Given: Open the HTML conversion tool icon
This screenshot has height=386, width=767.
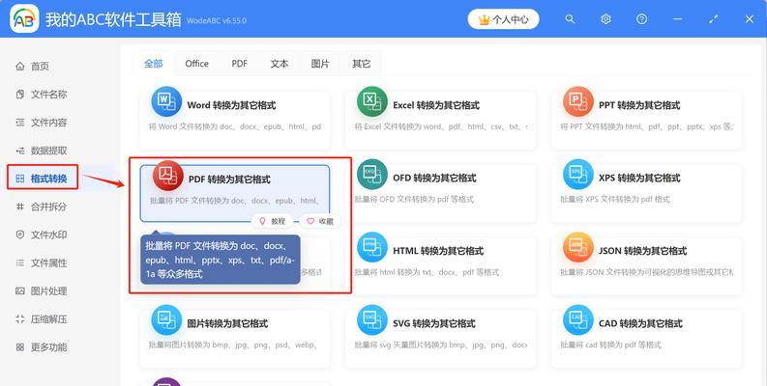Looking at the screenshot, I should pos(372,248).
